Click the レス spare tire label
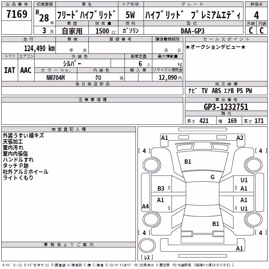Image resolution: width=269 pixels, height=269 pixels. [147, 257]
